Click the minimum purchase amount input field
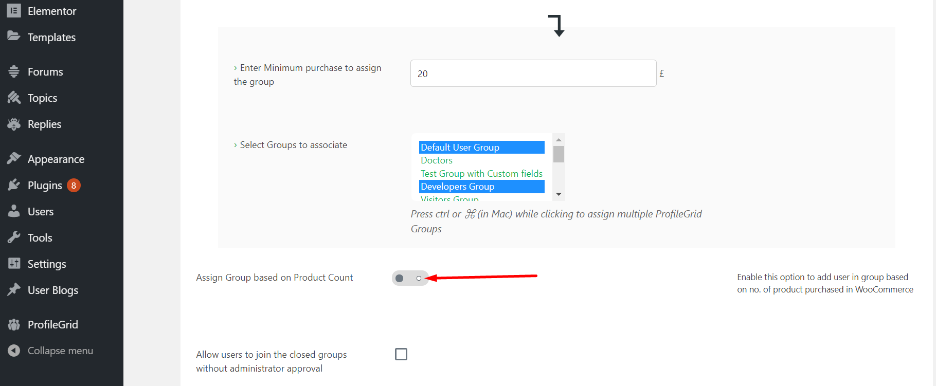The width and height of the screenshot is (936, 386). click(x=532, y=73)
